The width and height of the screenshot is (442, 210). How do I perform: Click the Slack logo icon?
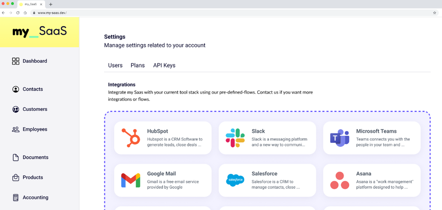click(x=235, y=138)
